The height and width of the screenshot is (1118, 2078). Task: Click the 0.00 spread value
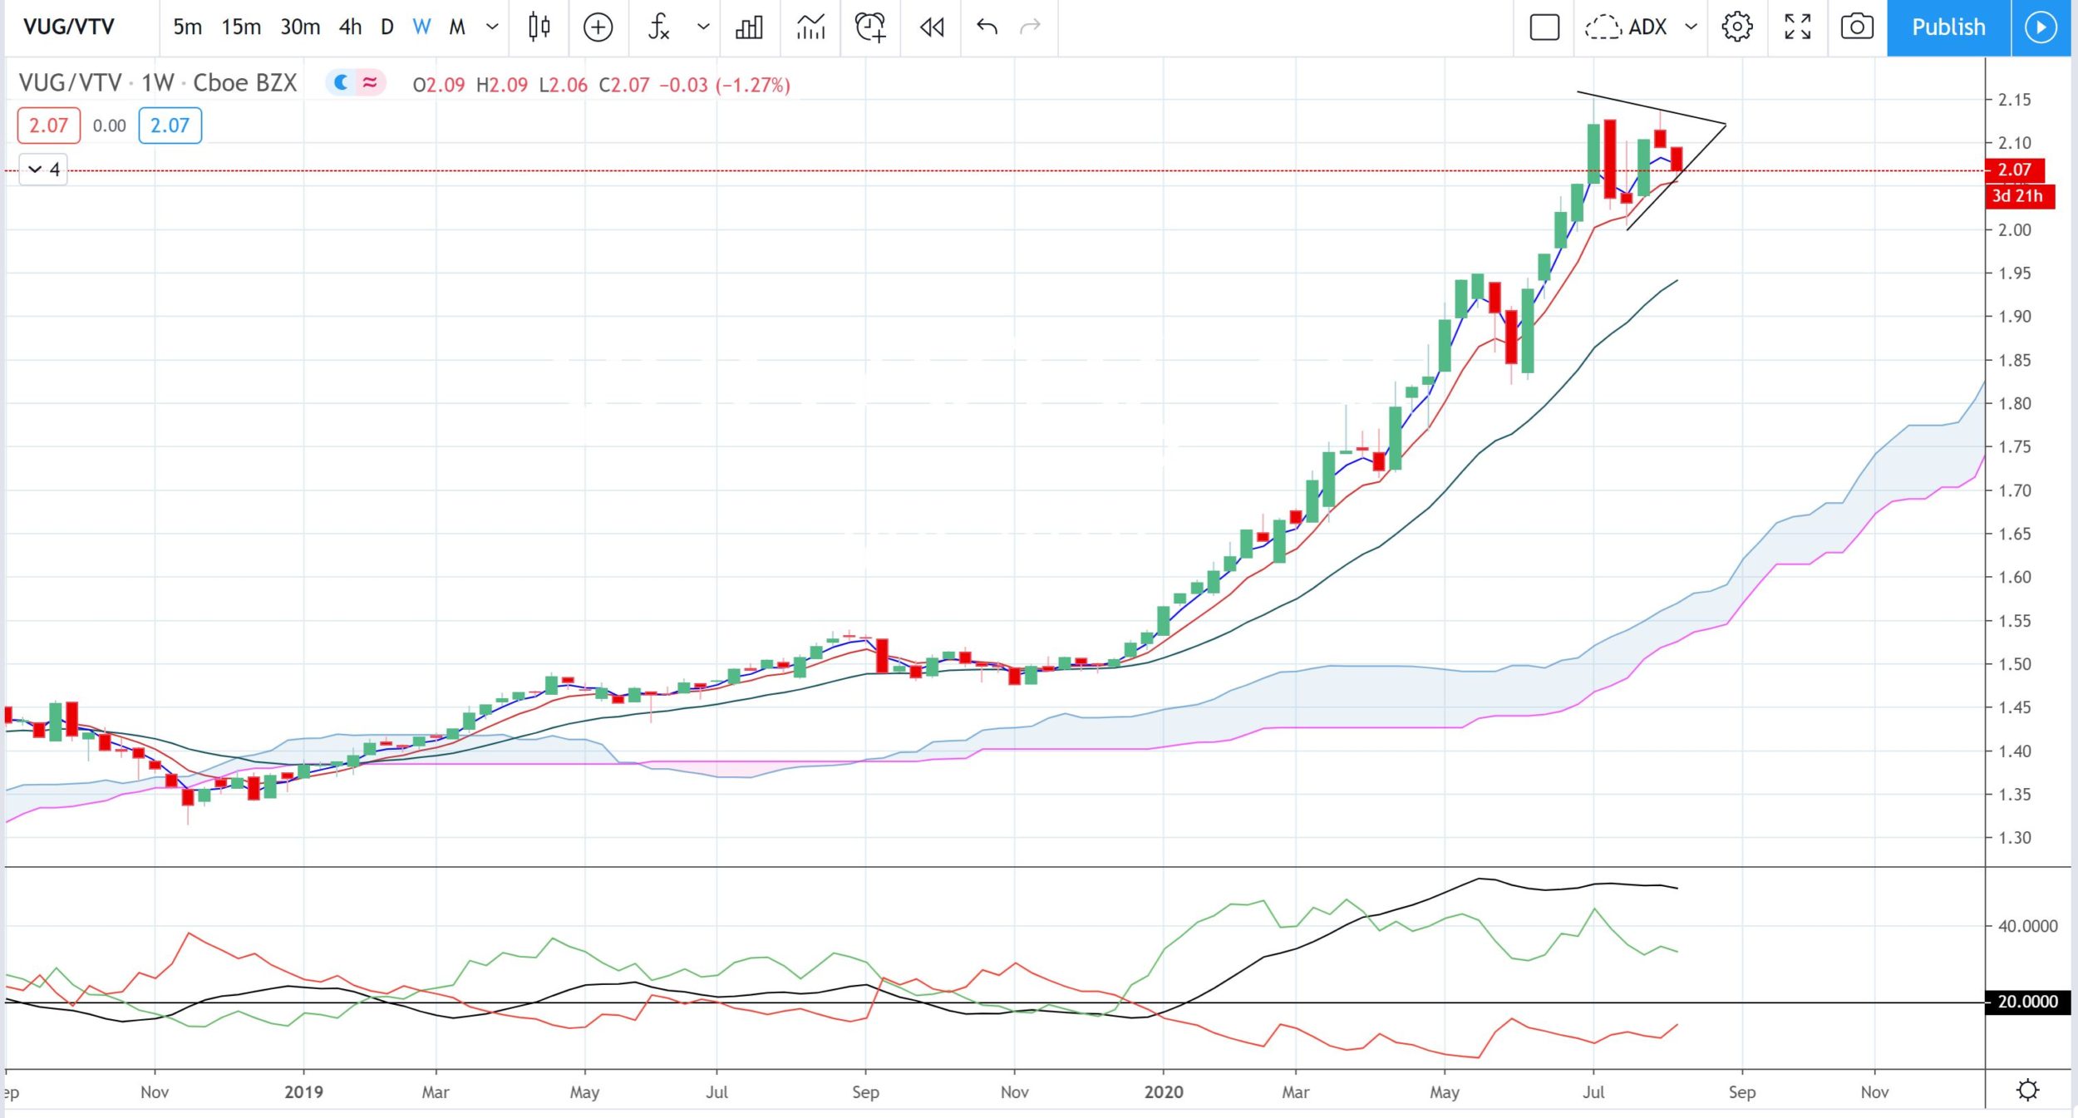pos(110,126)
